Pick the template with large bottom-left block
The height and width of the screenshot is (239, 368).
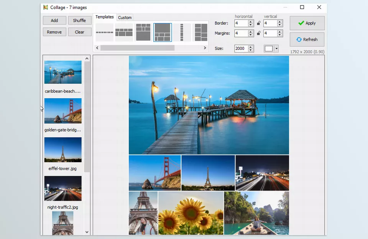point(143,32)
